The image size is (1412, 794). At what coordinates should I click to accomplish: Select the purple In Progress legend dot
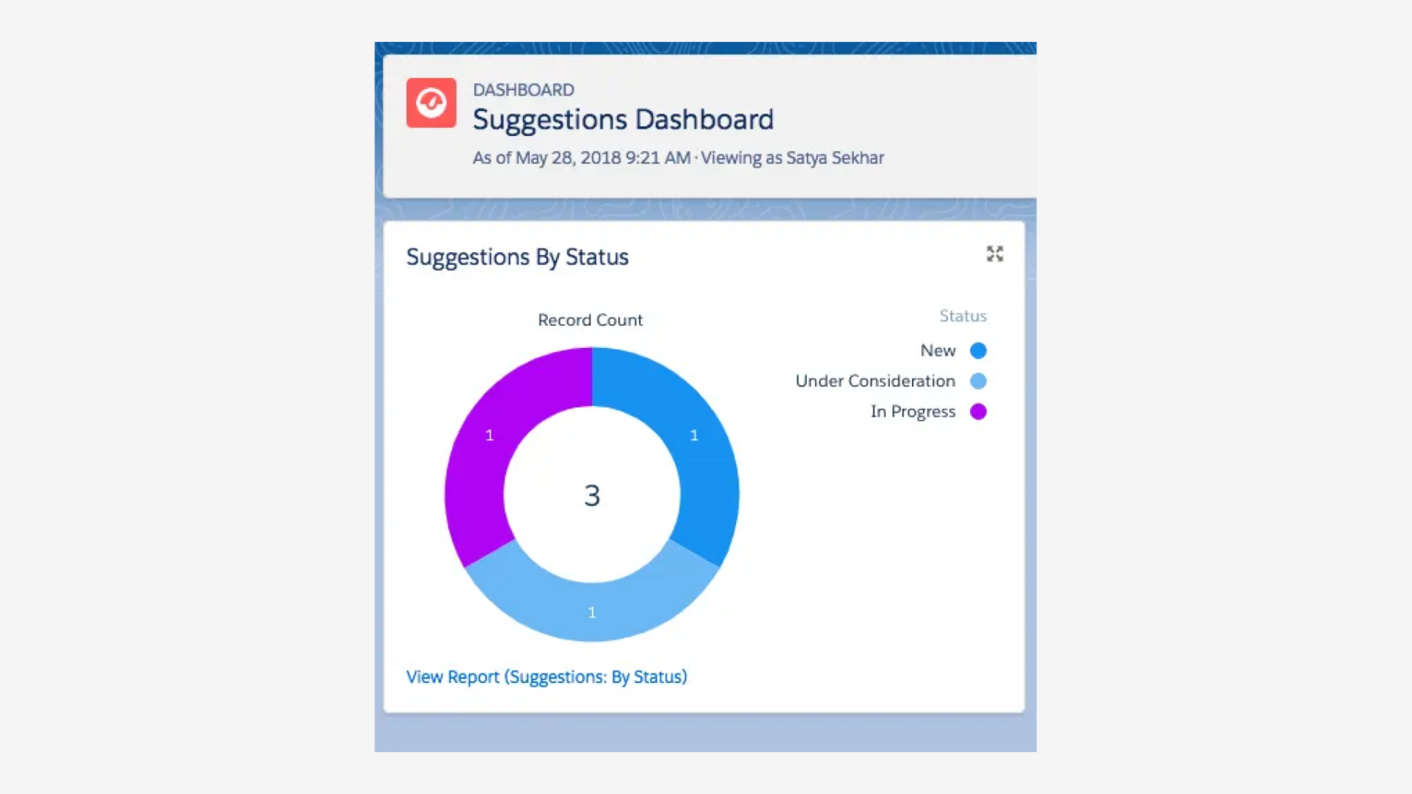coord(978,412)
